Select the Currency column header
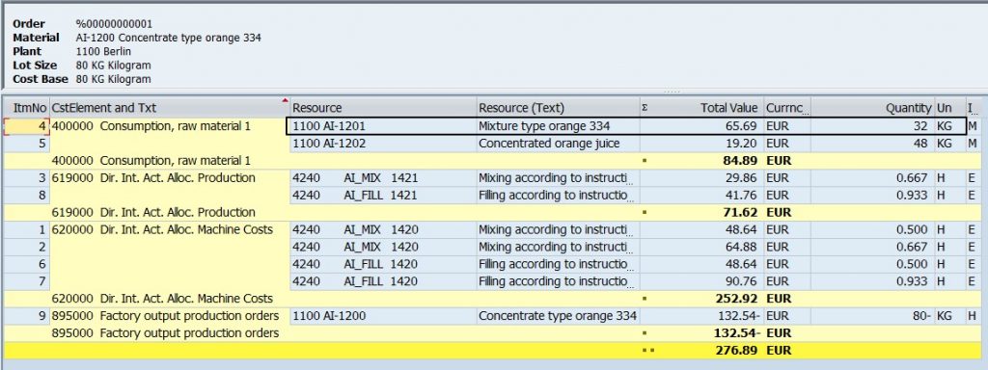The image size is (988, 370). click(787, 108)
